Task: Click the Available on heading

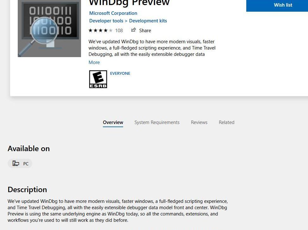Action: [29, 149]
